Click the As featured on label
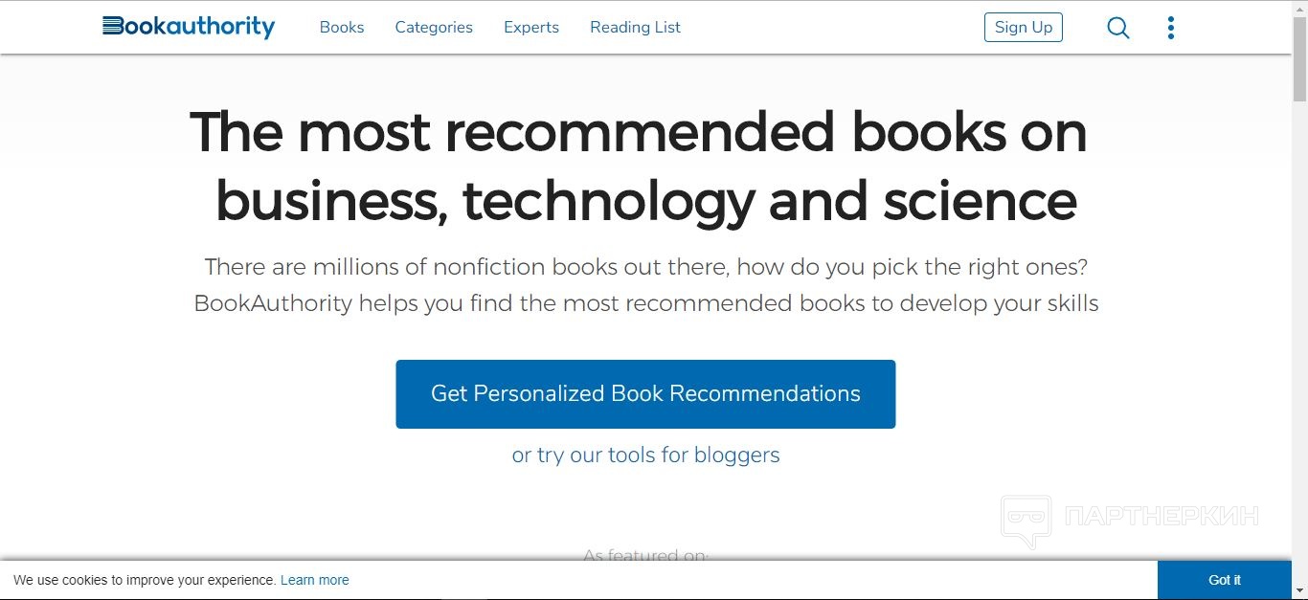The width and height of the screenshot is (1308, 600). 645,554
